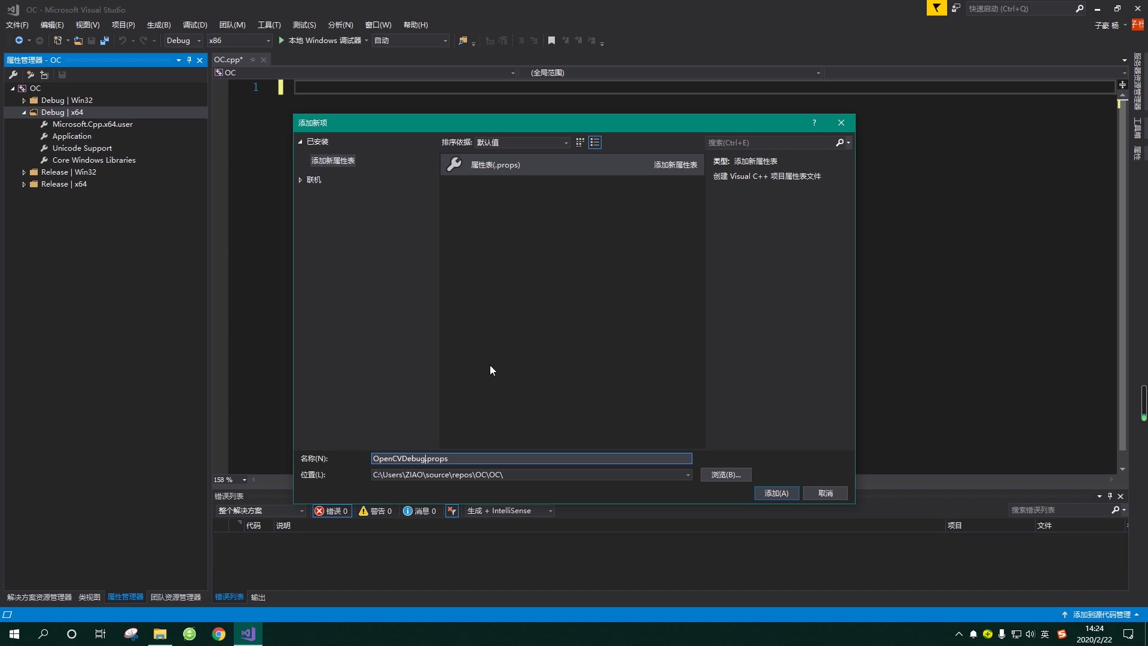Click the Open File toolbar icon
The image size is (1148, 646).
(x=78, y=41)
